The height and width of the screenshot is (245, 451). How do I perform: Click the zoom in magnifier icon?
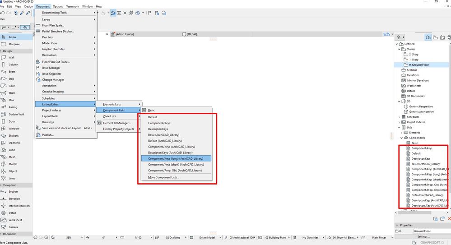pos(46,237)
